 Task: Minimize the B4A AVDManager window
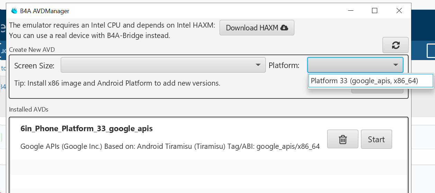(x=350, y=11)
